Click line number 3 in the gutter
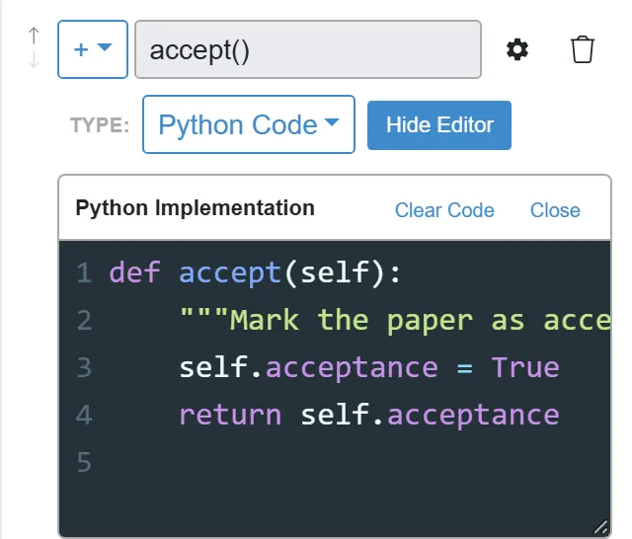 click(x=84, y=367)
